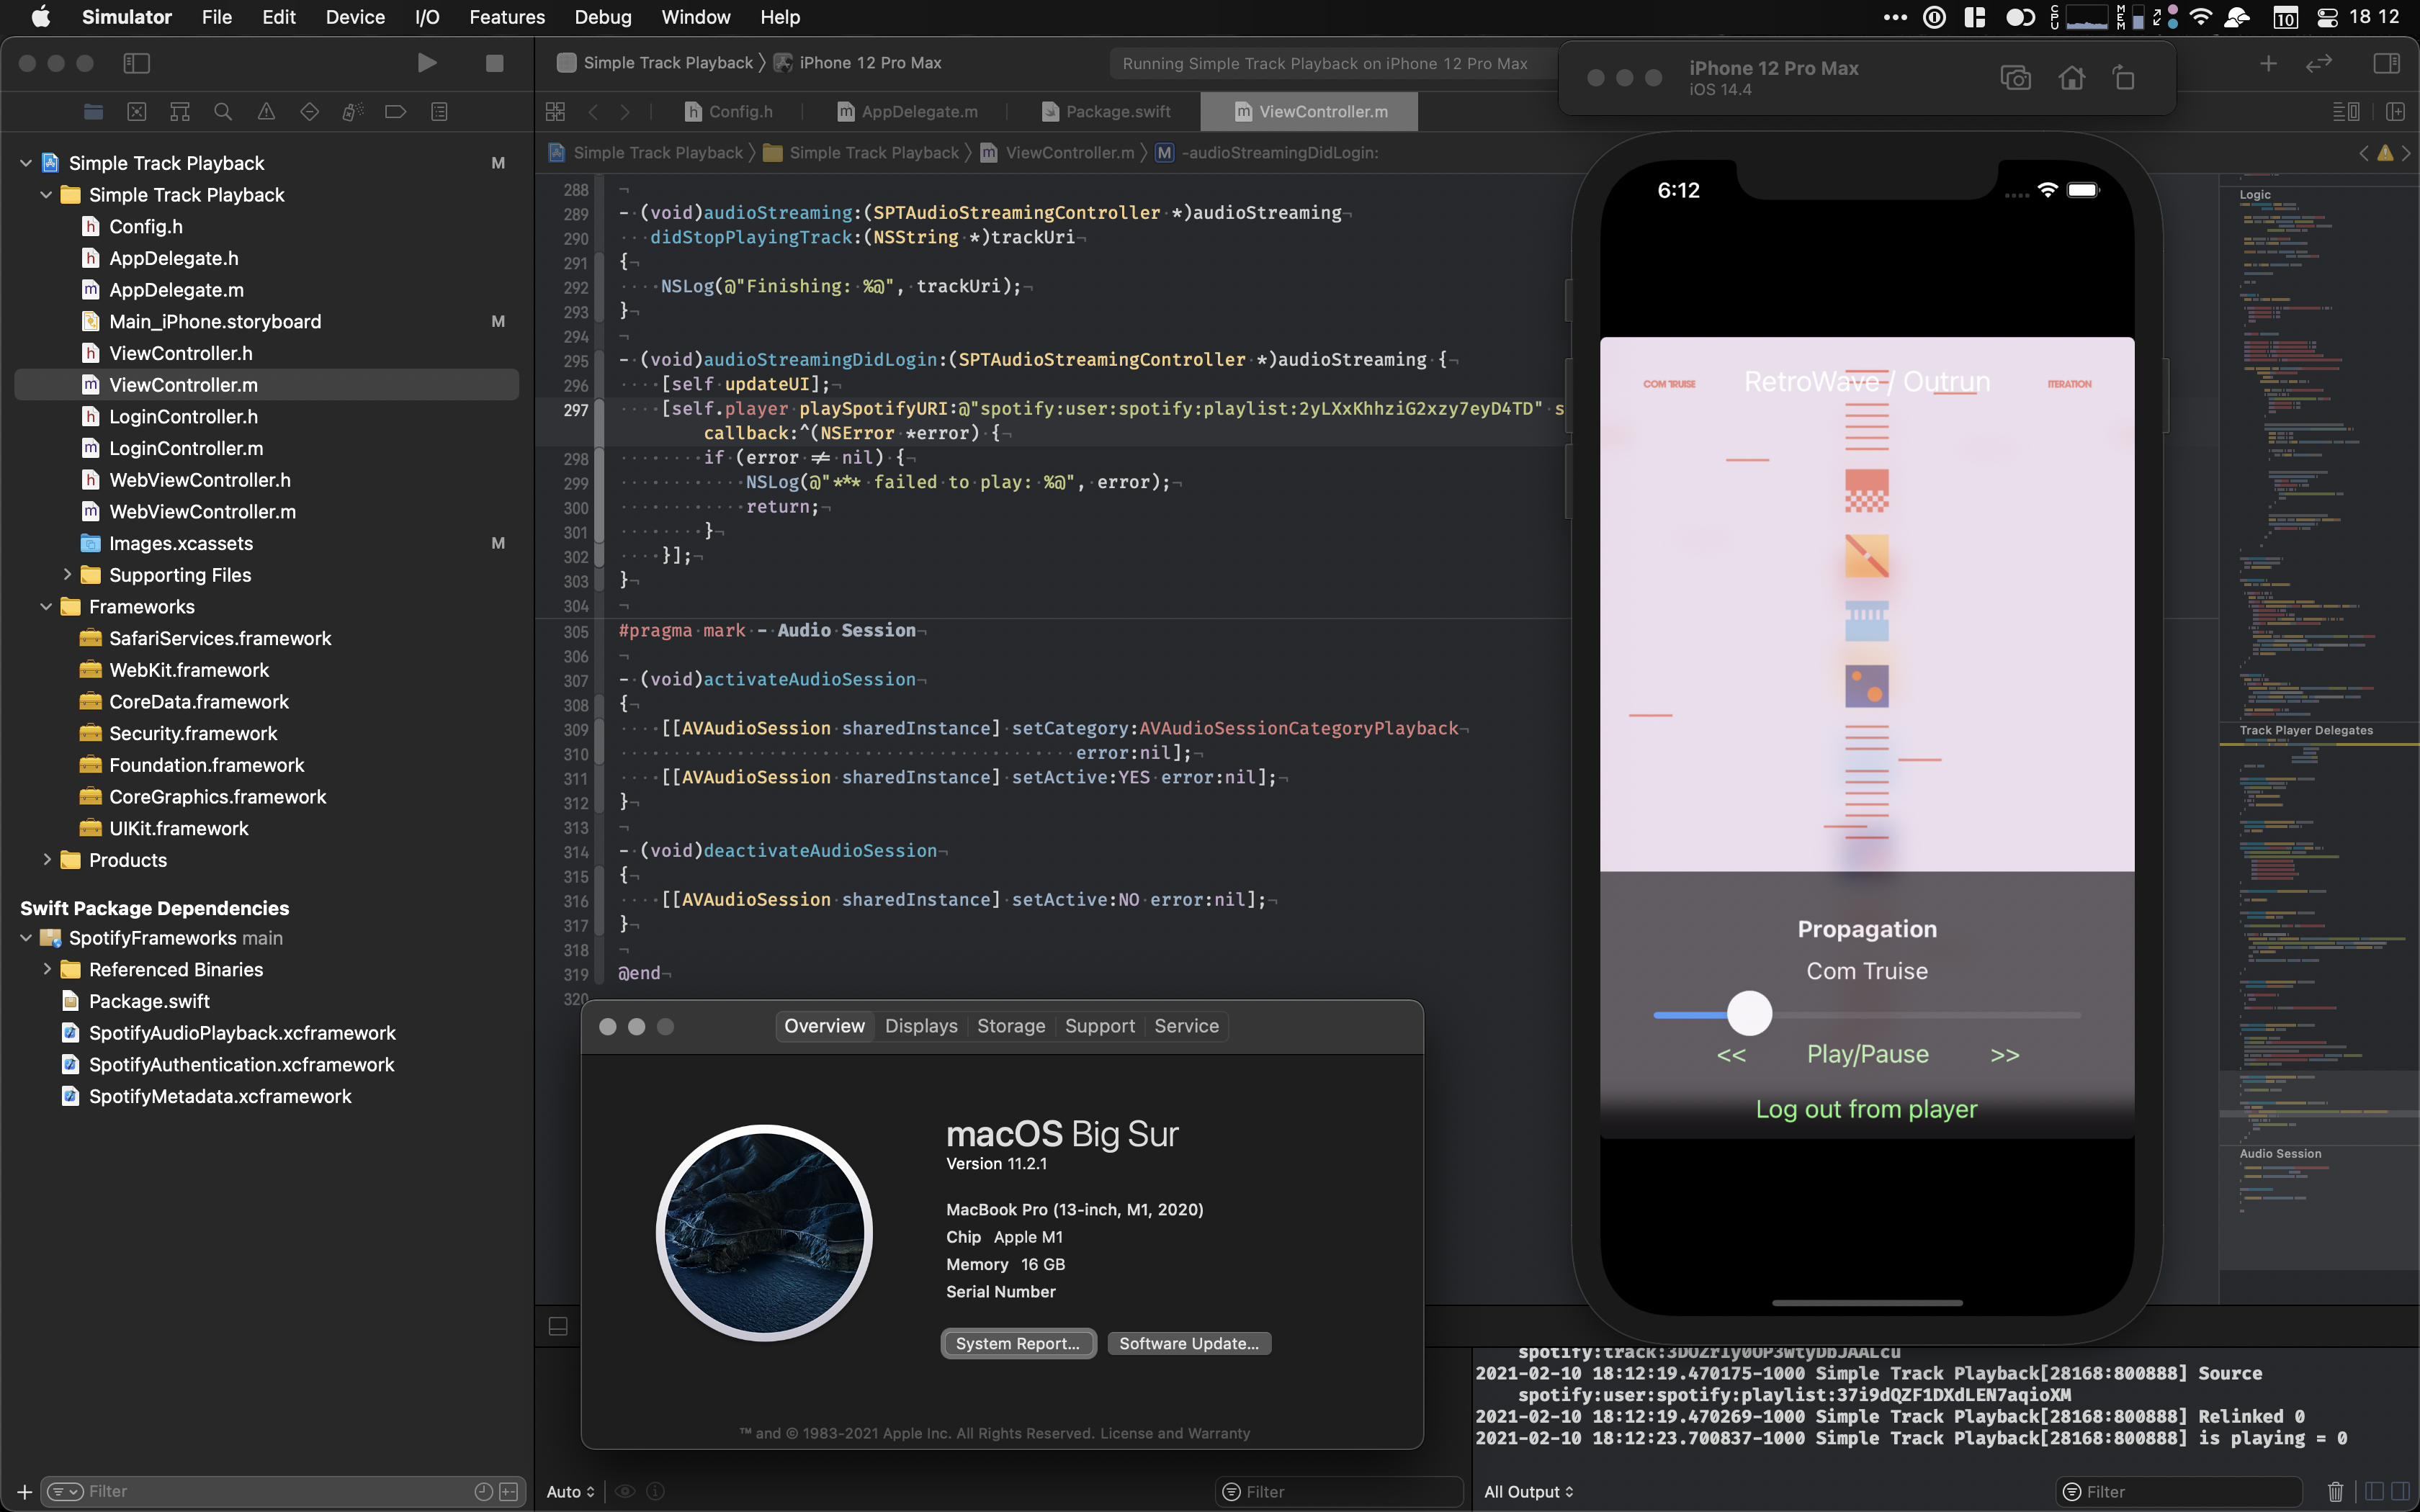Click Log out from player link
Image resolution: width=2420 pixels, height=1512 pixels.
coord(1868,1108)
